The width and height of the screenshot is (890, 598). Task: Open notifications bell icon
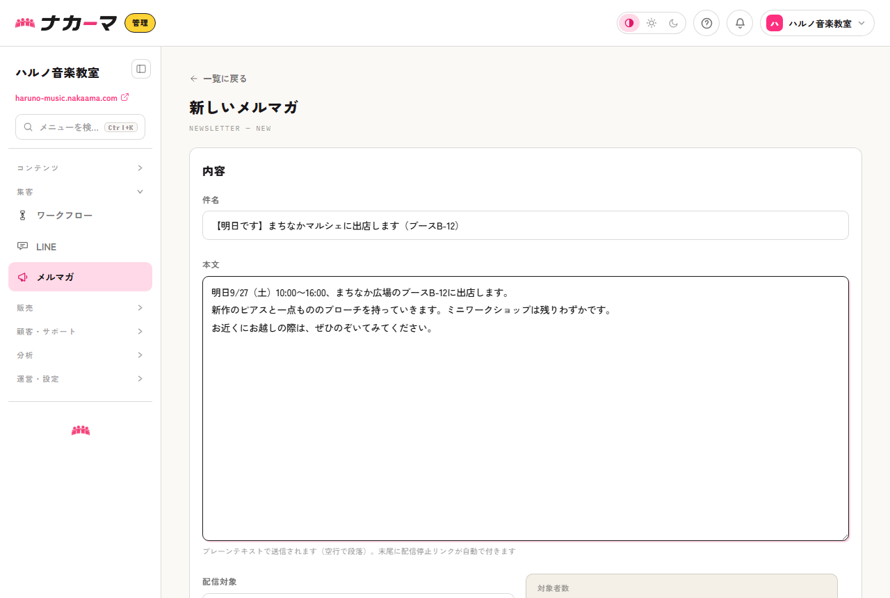click(x=740, y=23)
